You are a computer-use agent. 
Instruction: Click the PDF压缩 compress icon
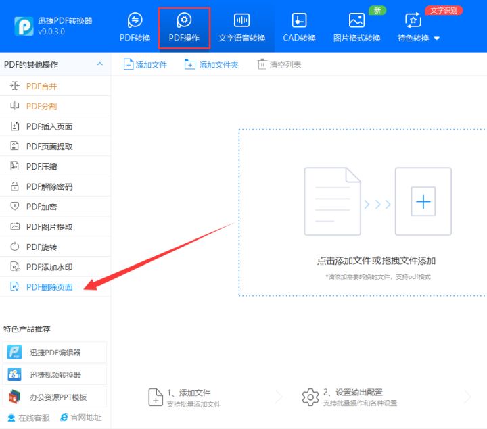[x=15, y=166]
